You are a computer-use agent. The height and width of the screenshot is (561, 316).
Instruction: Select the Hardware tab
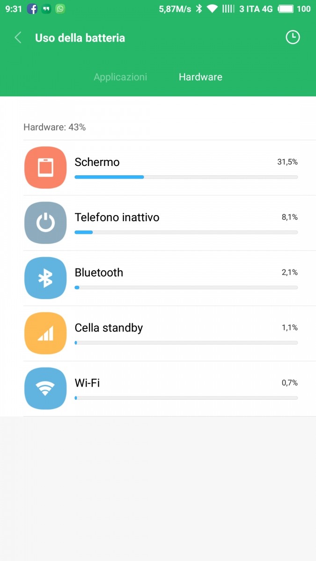[x=200, y=77]
